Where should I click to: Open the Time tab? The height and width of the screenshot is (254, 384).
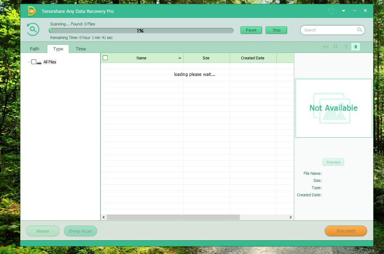(x=81, y=49)
